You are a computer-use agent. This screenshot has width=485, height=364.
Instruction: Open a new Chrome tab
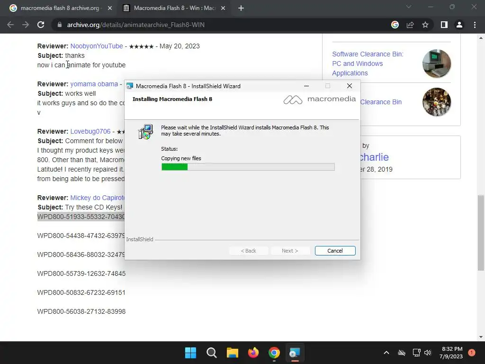[x=241, y=8]
